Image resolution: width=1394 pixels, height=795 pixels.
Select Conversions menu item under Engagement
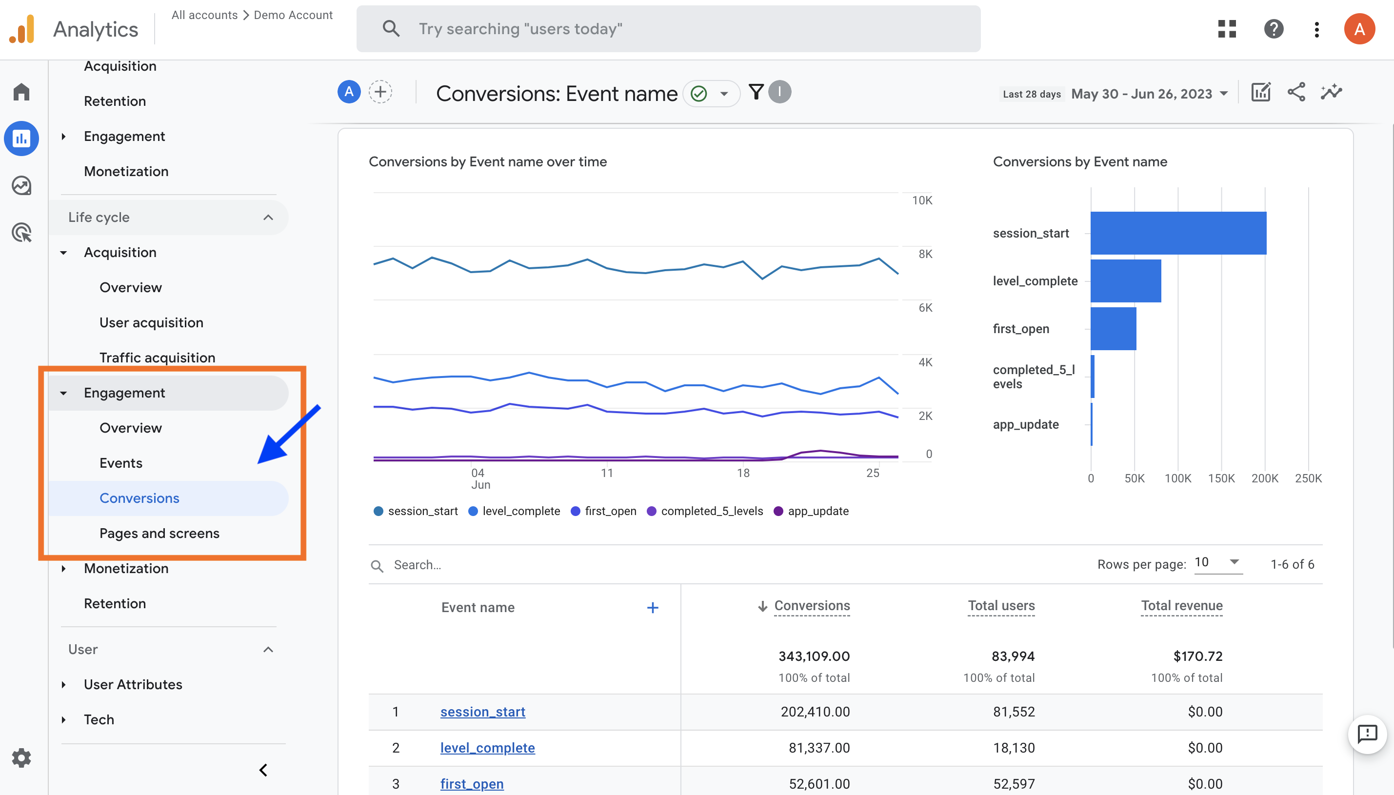click(x=139, y=497)
